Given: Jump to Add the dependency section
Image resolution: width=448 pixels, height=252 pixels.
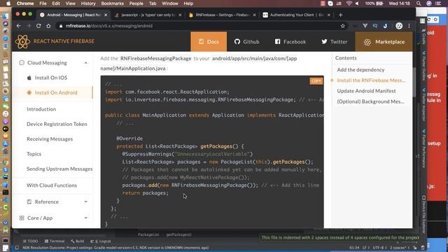Looking at the screenshot, I should click(360, 70).
